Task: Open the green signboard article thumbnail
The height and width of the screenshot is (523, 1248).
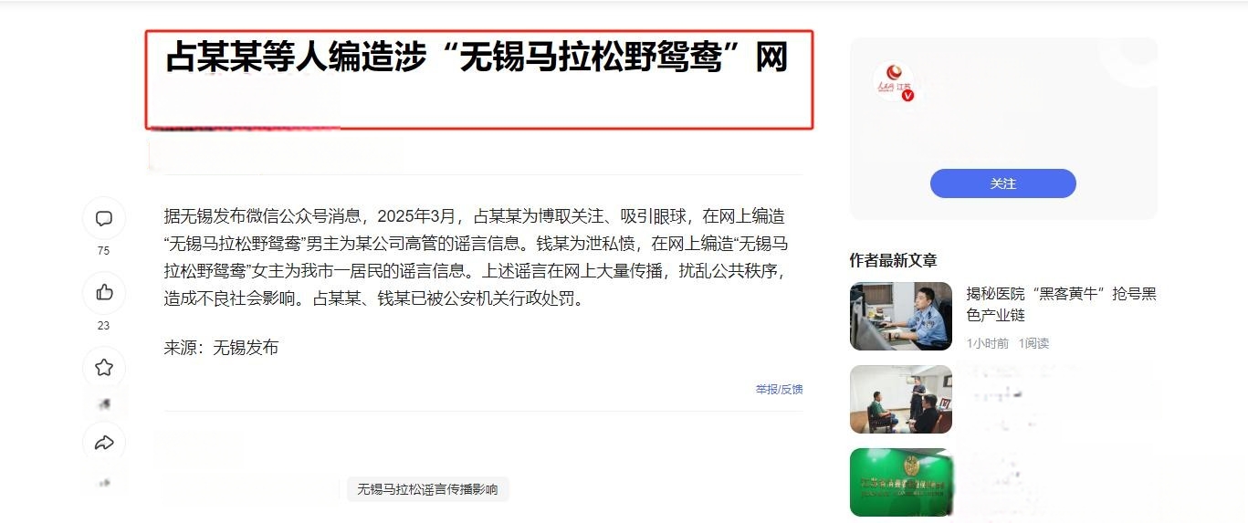Action: 901,482
